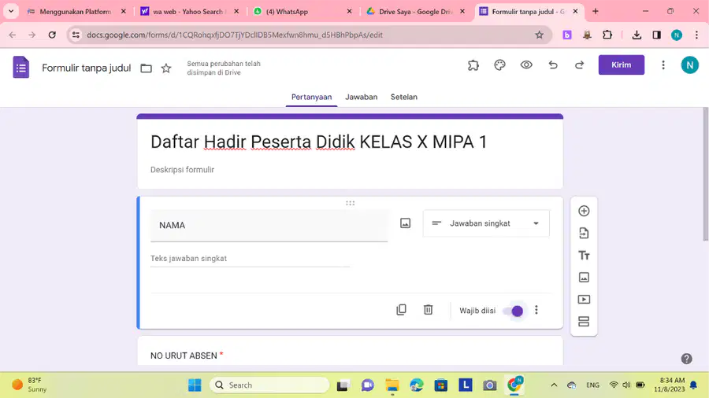Open the Jawaban singkat question type dropdown
Image resolution: width=709 pixels, height=398 pixels.
pyautogui.click(x=486, y=223)
